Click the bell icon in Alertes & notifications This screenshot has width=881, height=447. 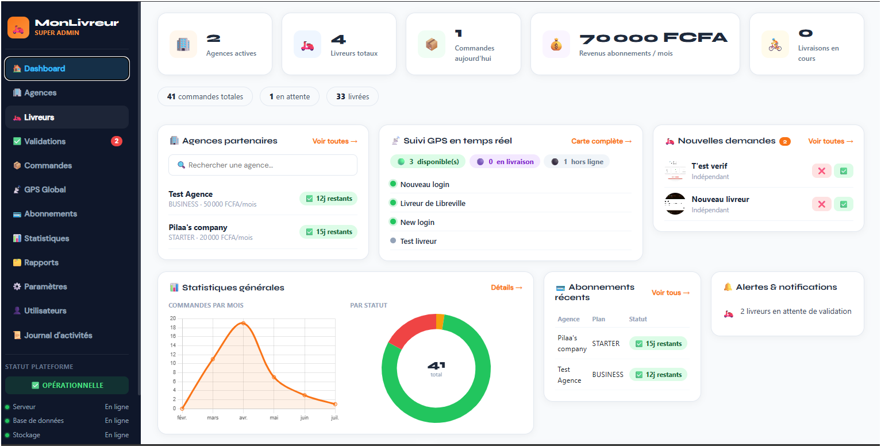[x=728, y=287]
